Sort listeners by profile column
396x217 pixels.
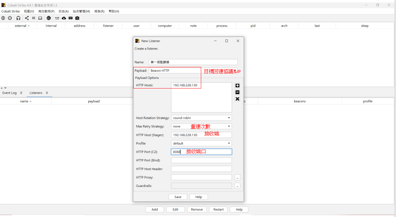point(368,101)
